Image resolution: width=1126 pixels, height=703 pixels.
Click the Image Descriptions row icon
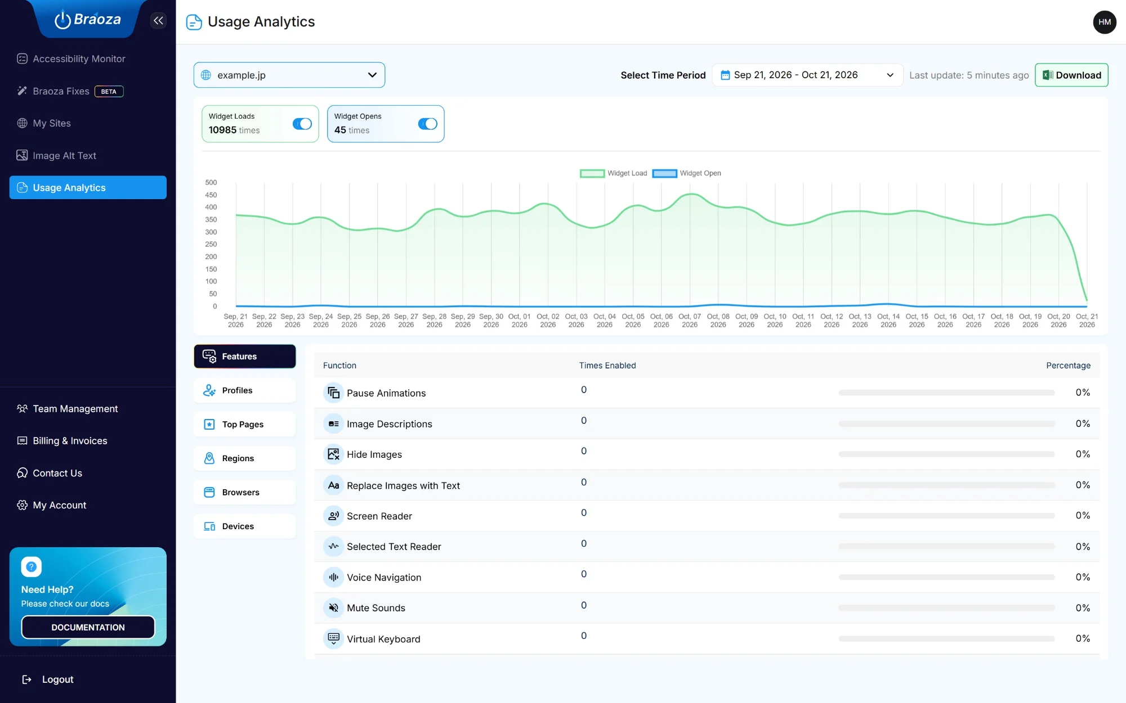click(333, 423)
